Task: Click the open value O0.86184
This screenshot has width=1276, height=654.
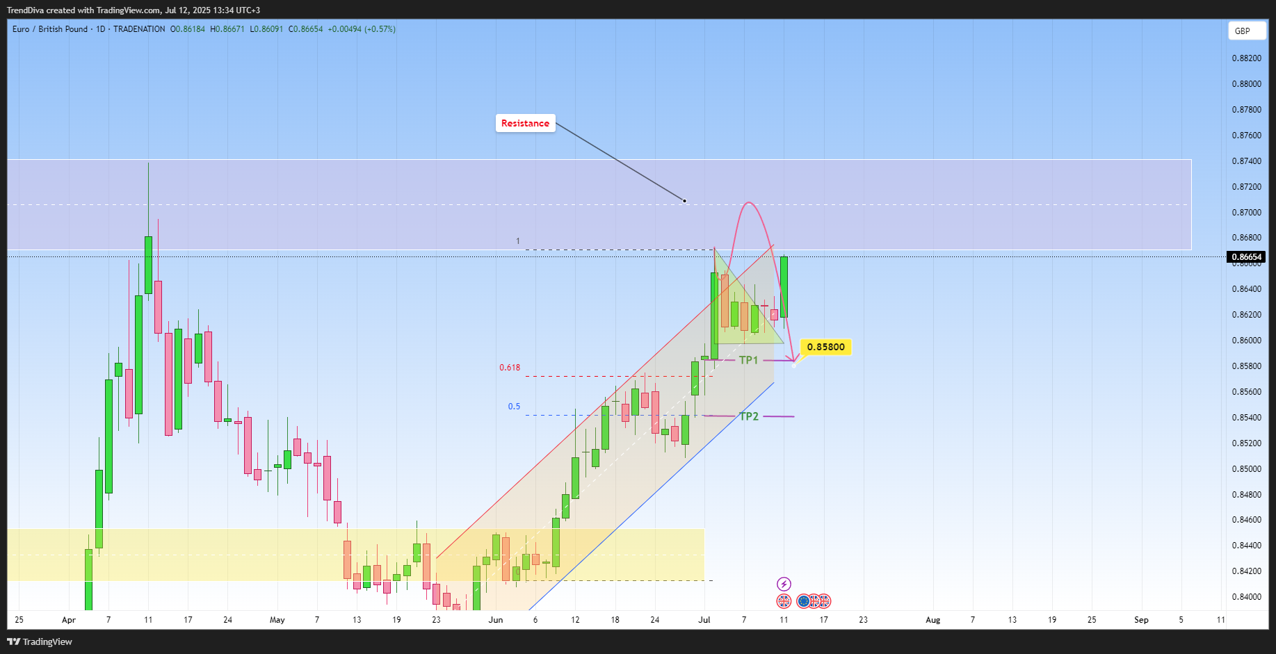Action: pos(188,29)
